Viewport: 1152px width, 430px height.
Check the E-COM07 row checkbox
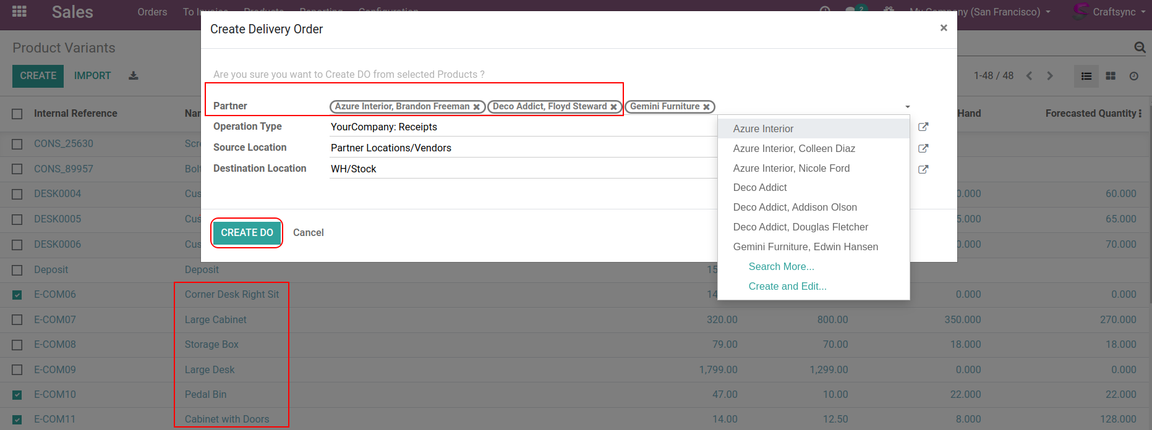pos(17,320)
